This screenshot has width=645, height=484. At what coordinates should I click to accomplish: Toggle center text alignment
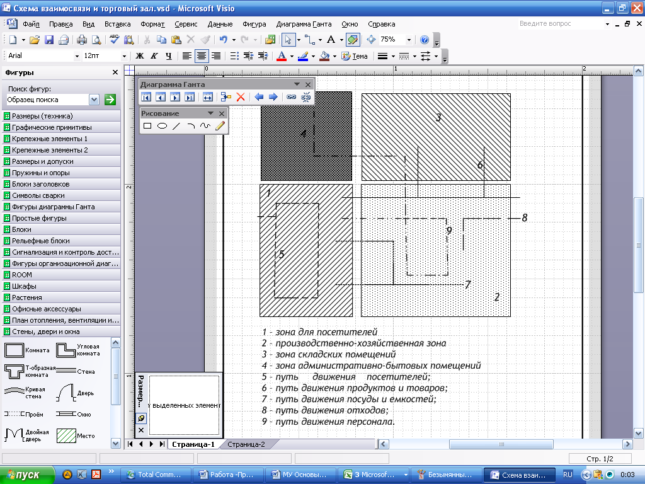[202, 56]
